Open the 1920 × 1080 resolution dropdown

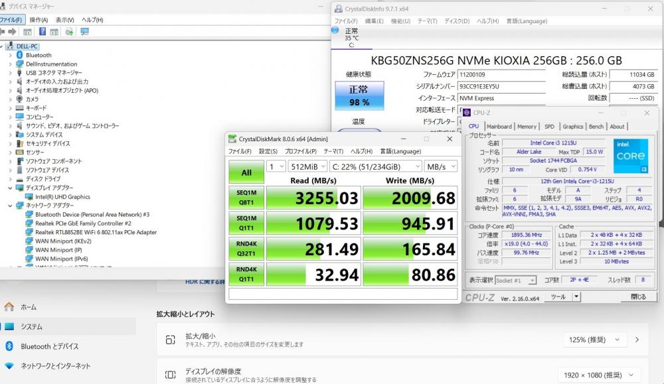(600, 375)
